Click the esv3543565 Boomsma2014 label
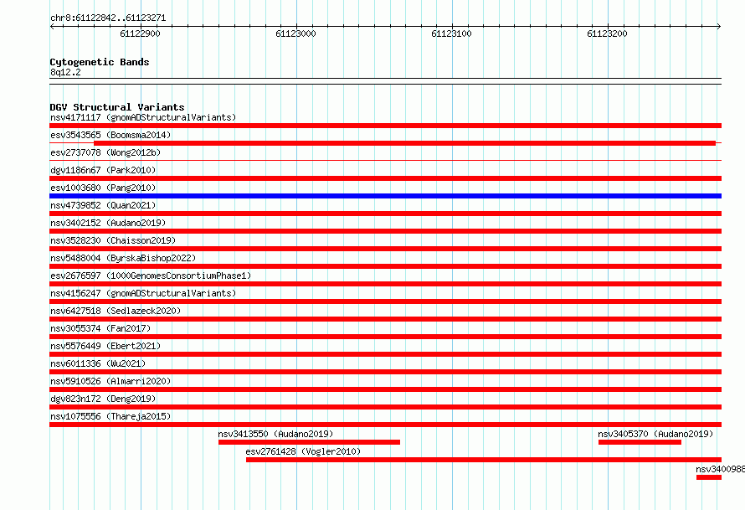 coord(110,135)
